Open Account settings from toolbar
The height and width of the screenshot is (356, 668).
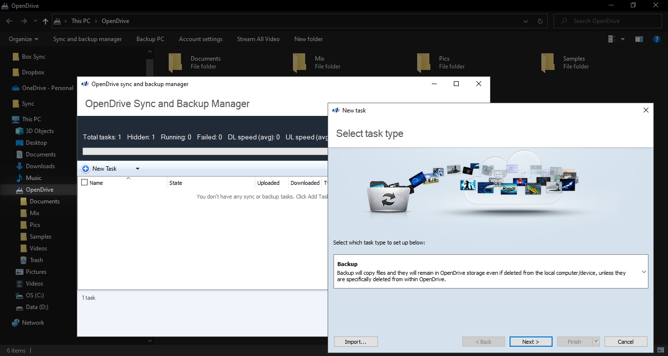pyautogui.click(x=200, y=39)
